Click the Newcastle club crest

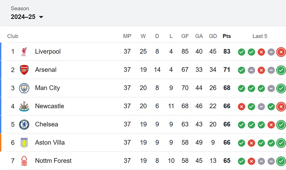pyautogui.click(x=24, y=106)
